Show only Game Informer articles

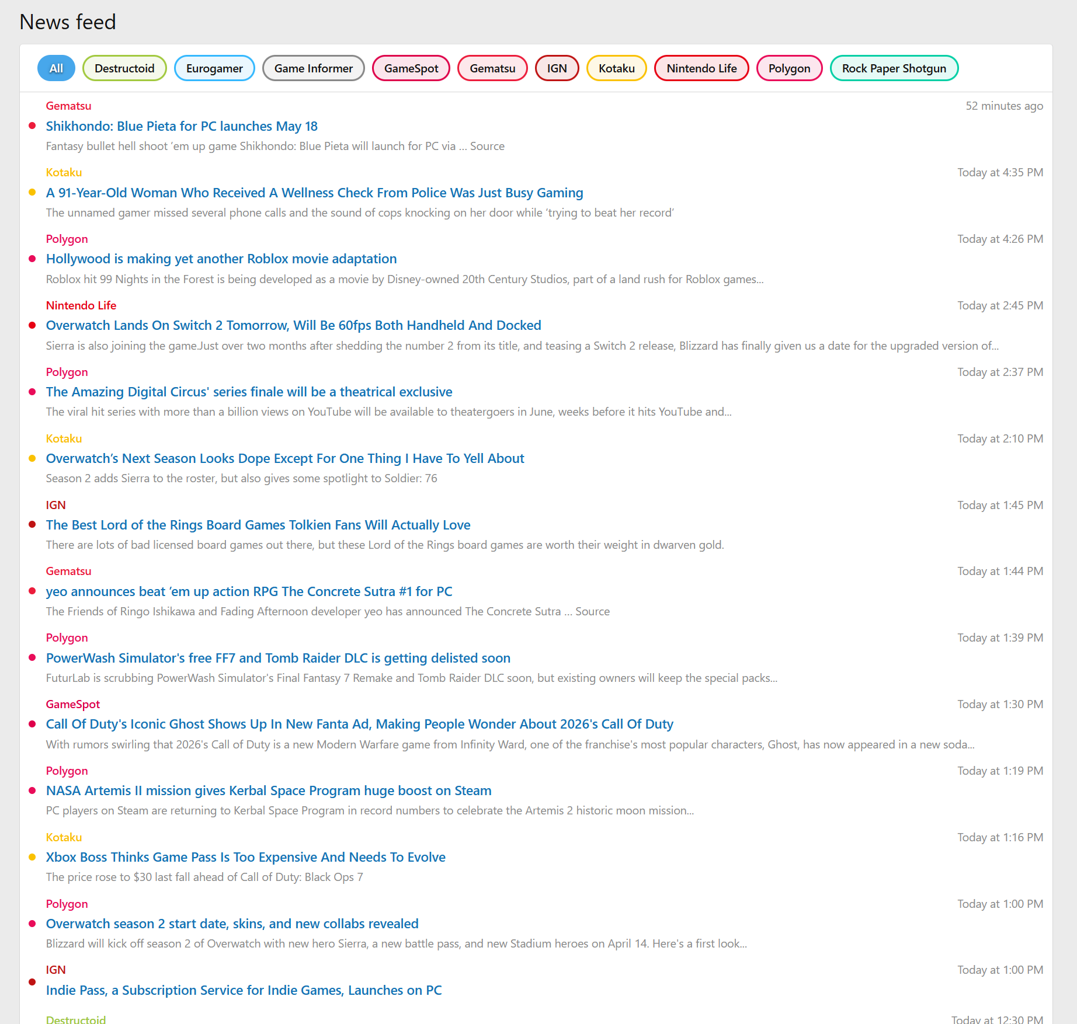pyautogui.click(x=313, y=68)
